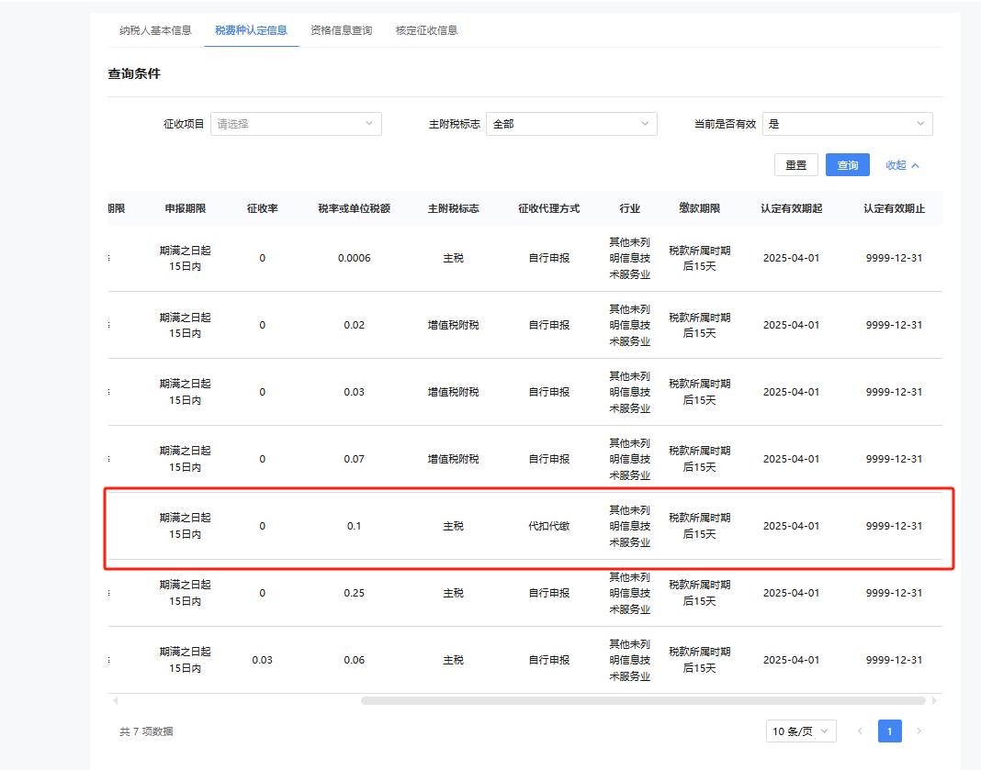
Task: Switch to the 纳税人基本信息 tab
Action: click(x=155, y=30)
